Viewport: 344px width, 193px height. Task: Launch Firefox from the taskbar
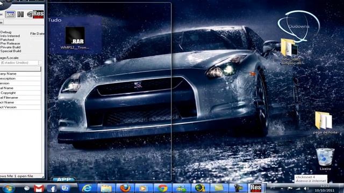coord(125,188)
